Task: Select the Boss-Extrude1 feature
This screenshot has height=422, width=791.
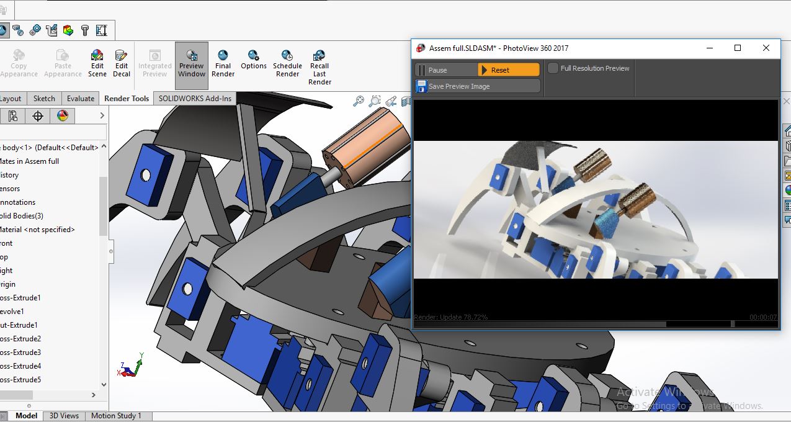Action: click(20, 298)
